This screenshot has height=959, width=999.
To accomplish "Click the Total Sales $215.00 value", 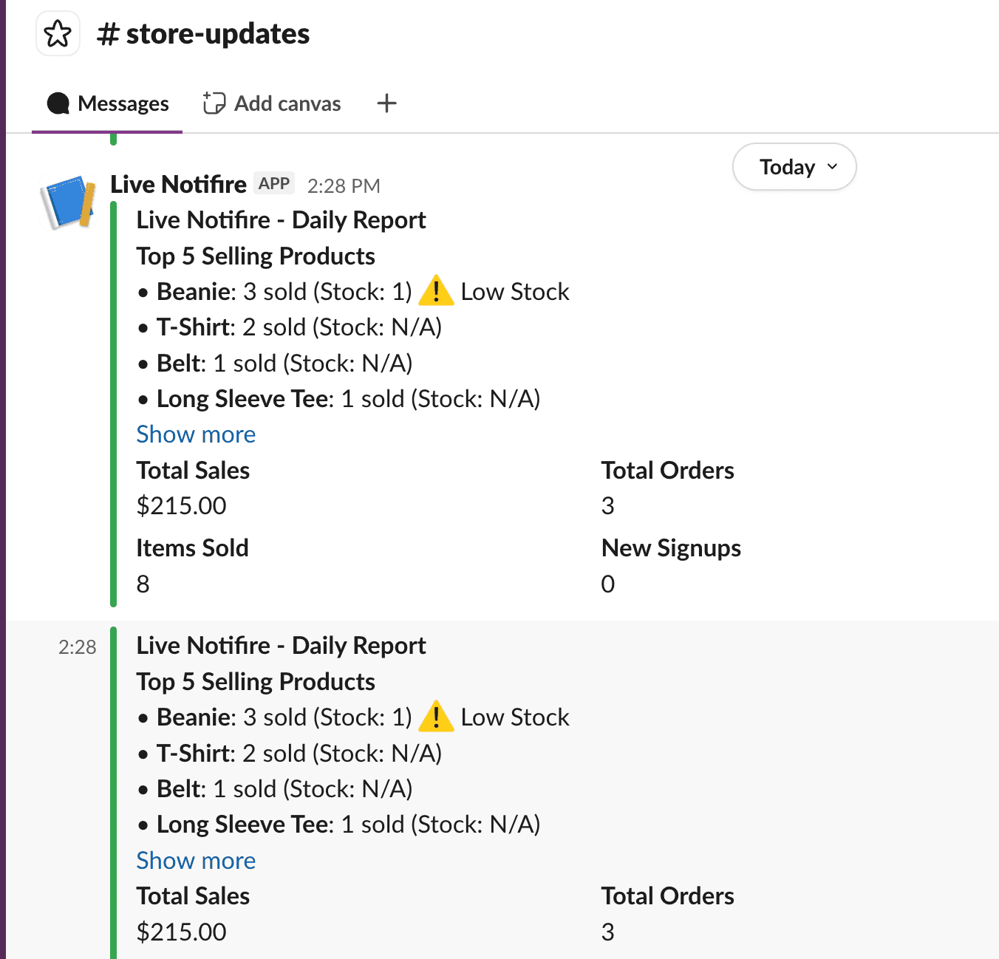I will tap(181, 505).
